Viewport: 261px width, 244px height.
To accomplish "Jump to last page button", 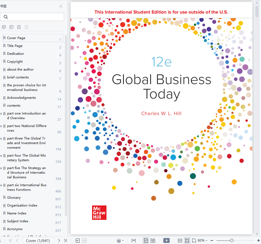I will pyautogui.click(x=65, y=240).
